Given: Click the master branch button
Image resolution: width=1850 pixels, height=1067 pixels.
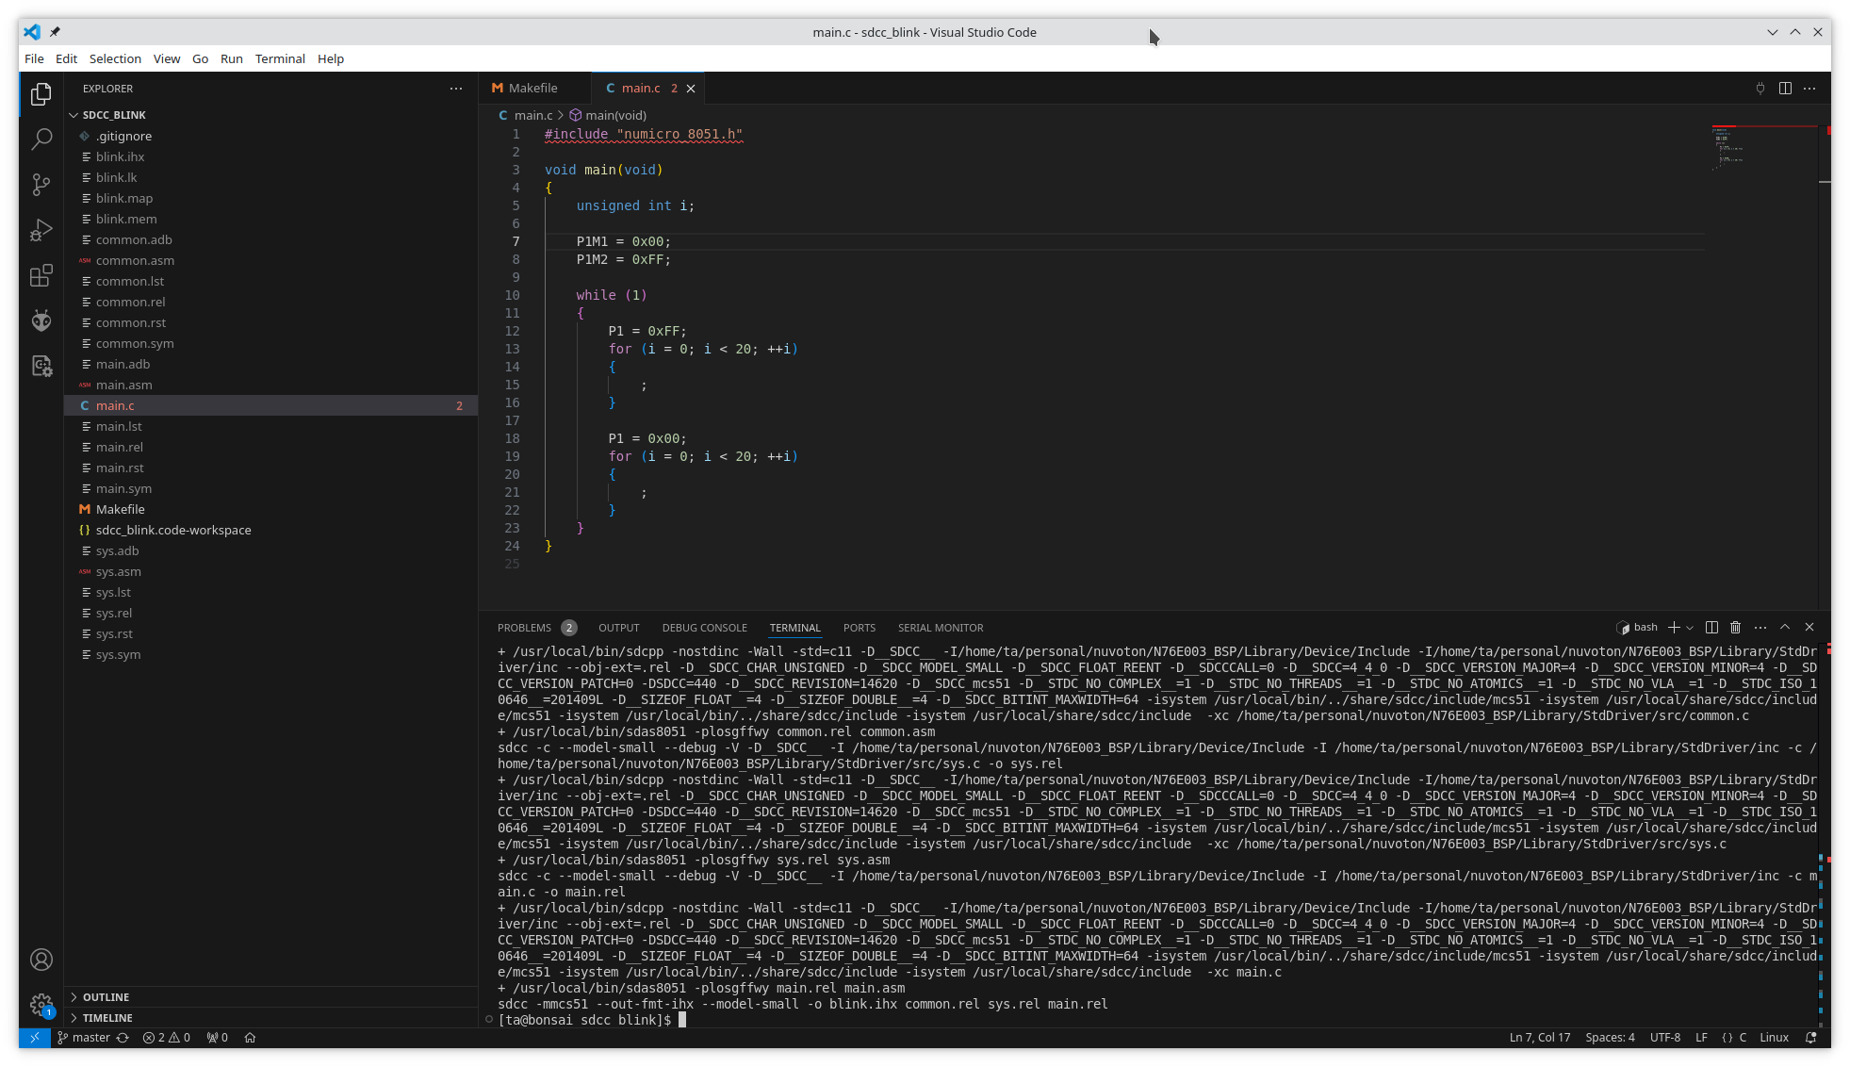Looking at the screenshot, I should point(84,1038).
